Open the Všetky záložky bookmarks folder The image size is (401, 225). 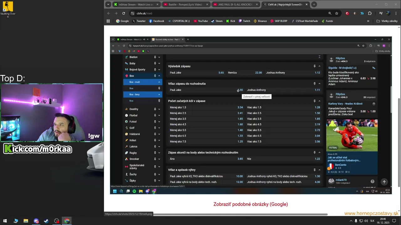pos(387,21)
